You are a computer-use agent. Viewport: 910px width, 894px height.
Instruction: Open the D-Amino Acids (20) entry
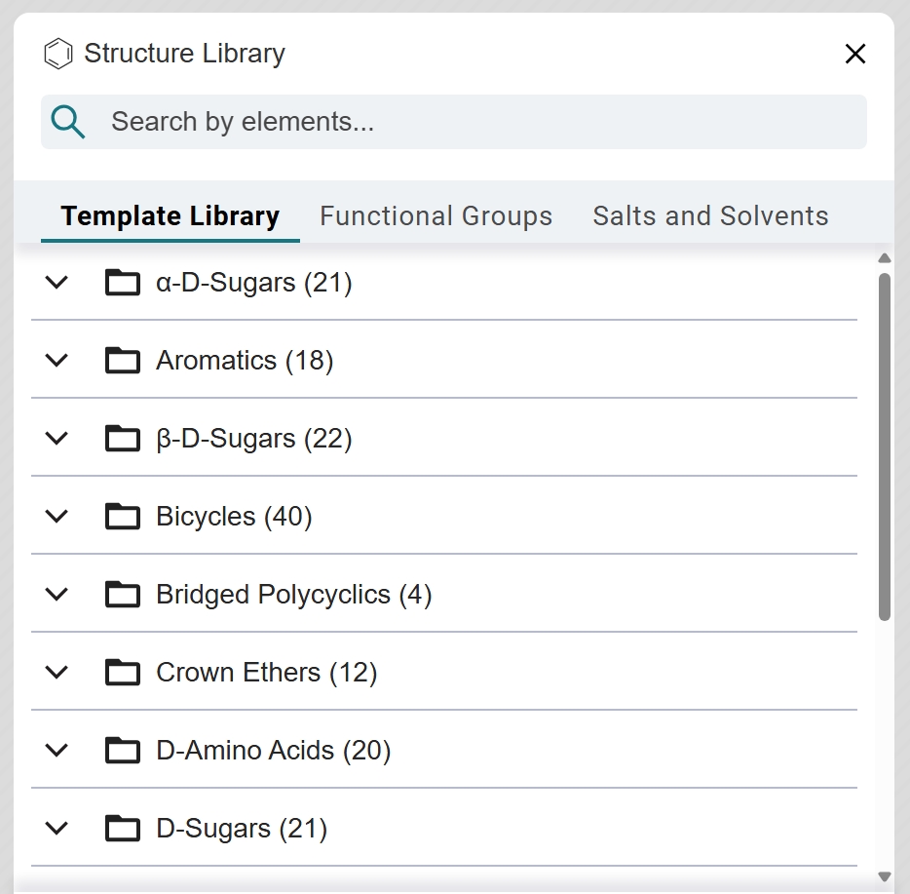click(273, 751)
